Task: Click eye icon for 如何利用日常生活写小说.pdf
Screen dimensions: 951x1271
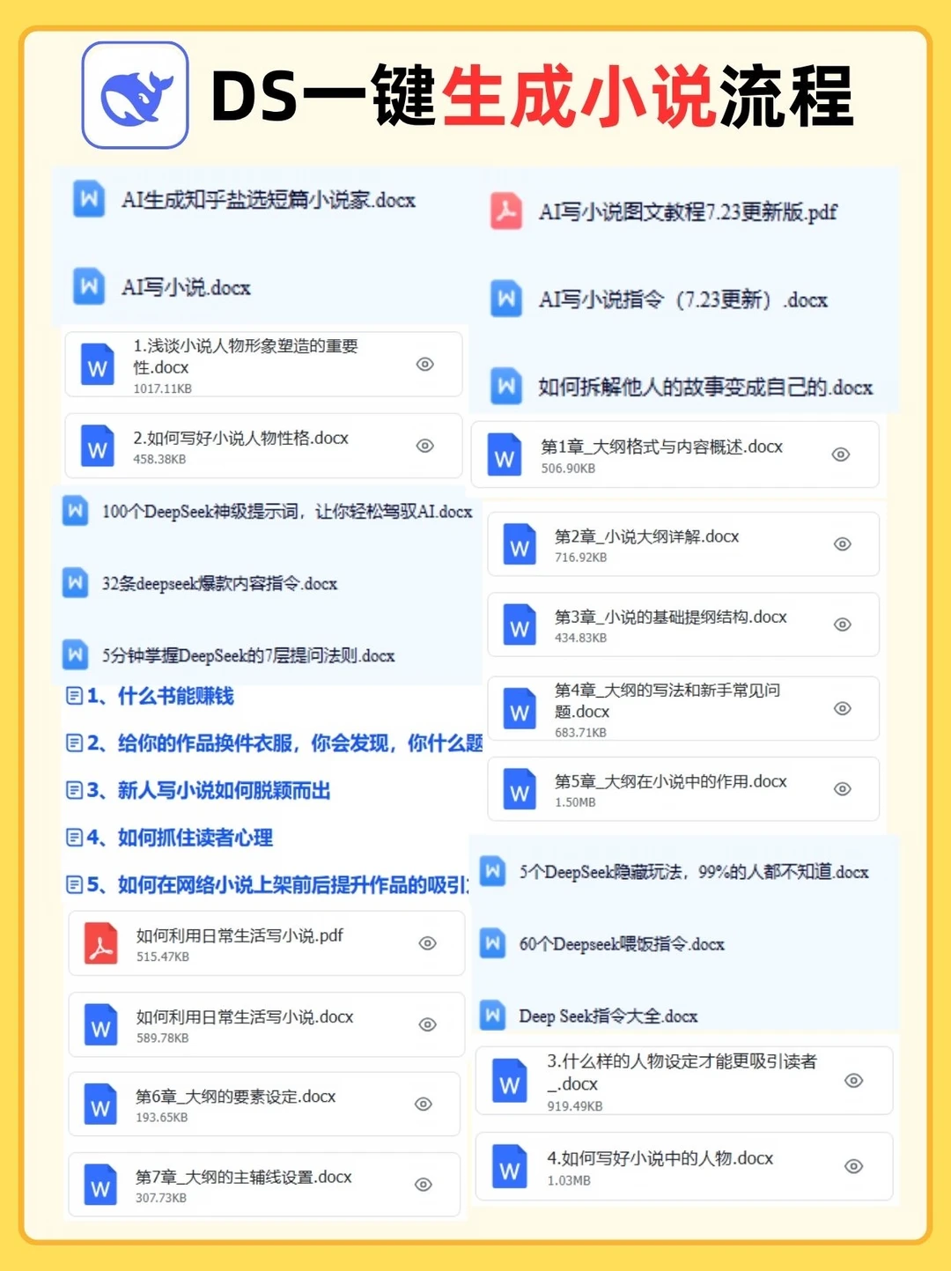Action: pos(428,943)
